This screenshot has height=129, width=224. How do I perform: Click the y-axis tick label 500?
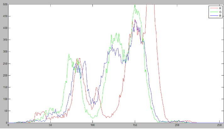click(5, 4)
